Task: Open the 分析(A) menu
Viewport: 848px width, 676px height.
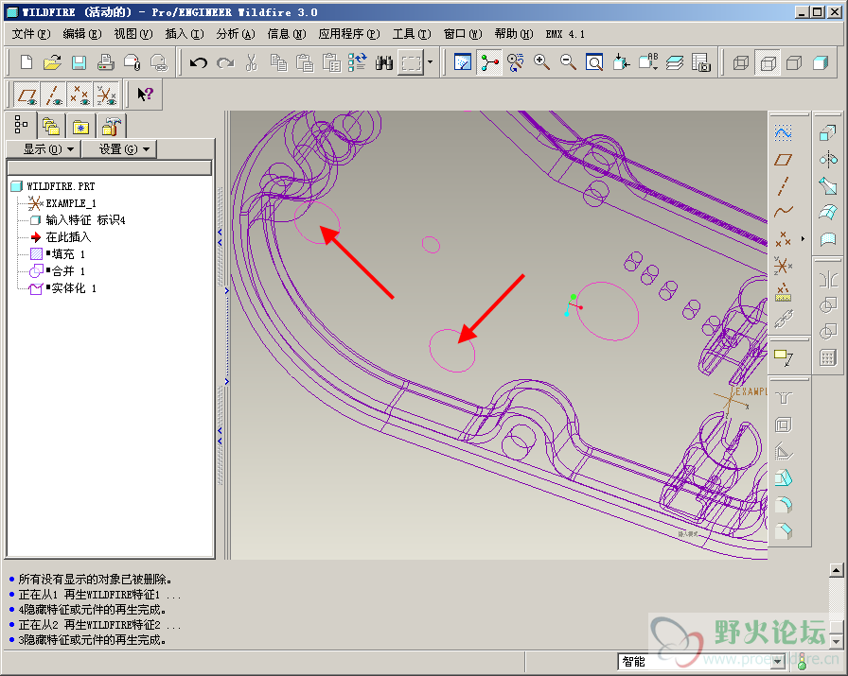Action: pyautogui.click(x=236, y=34)
